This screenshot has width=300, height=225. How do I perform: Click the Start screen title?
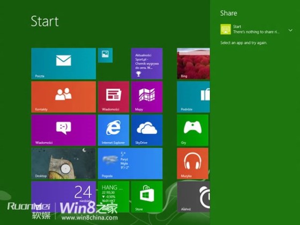click(45, 21)
